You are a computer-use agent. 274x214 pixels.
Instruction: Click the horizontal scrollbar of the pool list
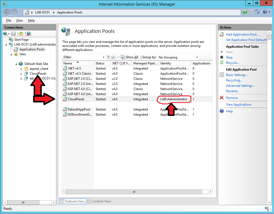tap(134, 192)
